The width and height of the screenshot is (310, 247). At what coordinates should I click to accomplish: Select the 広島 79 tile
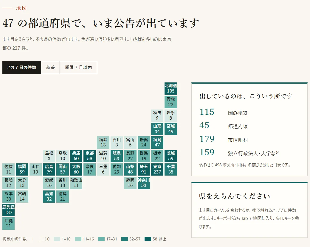pyautogui.click(x=49, y=169)
